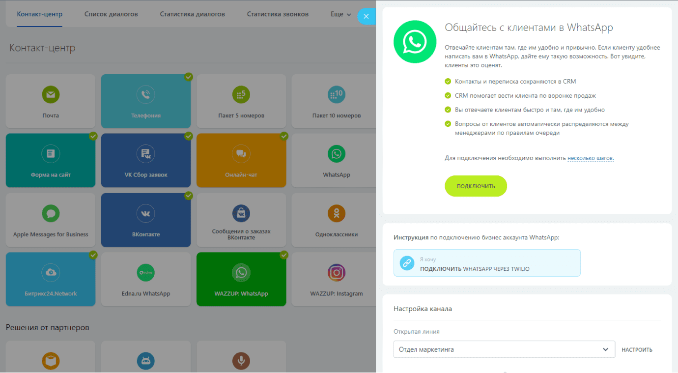Switch to the Контакт-центр tab

tap(39, 14)
